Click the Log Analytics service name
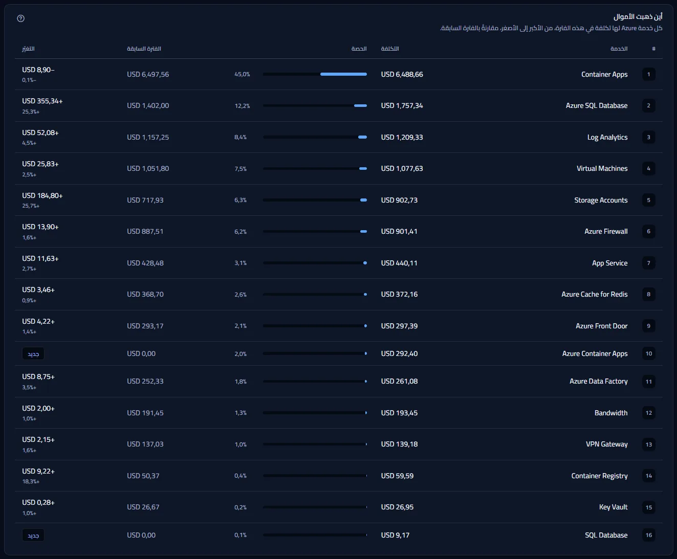The width and height of the screenshot is (677, 559). pyautogui.click(x=607, y=137)
